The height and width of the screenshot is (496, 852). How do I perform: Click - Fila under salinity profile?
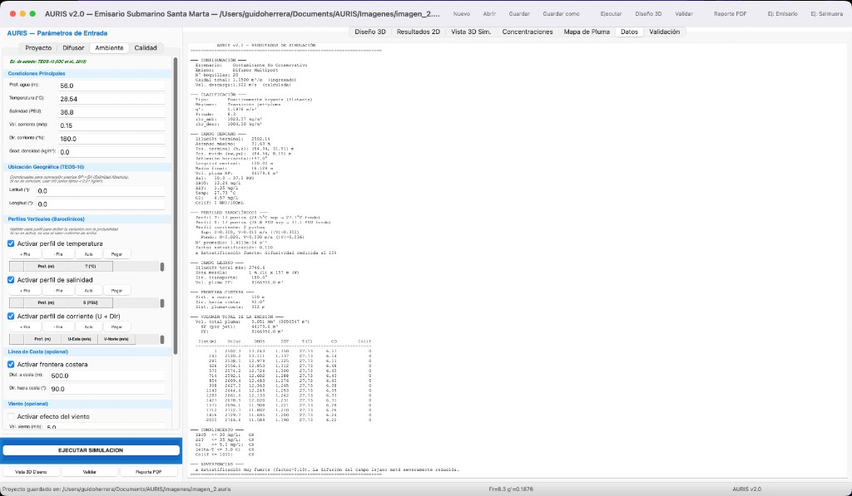(57, 290)
